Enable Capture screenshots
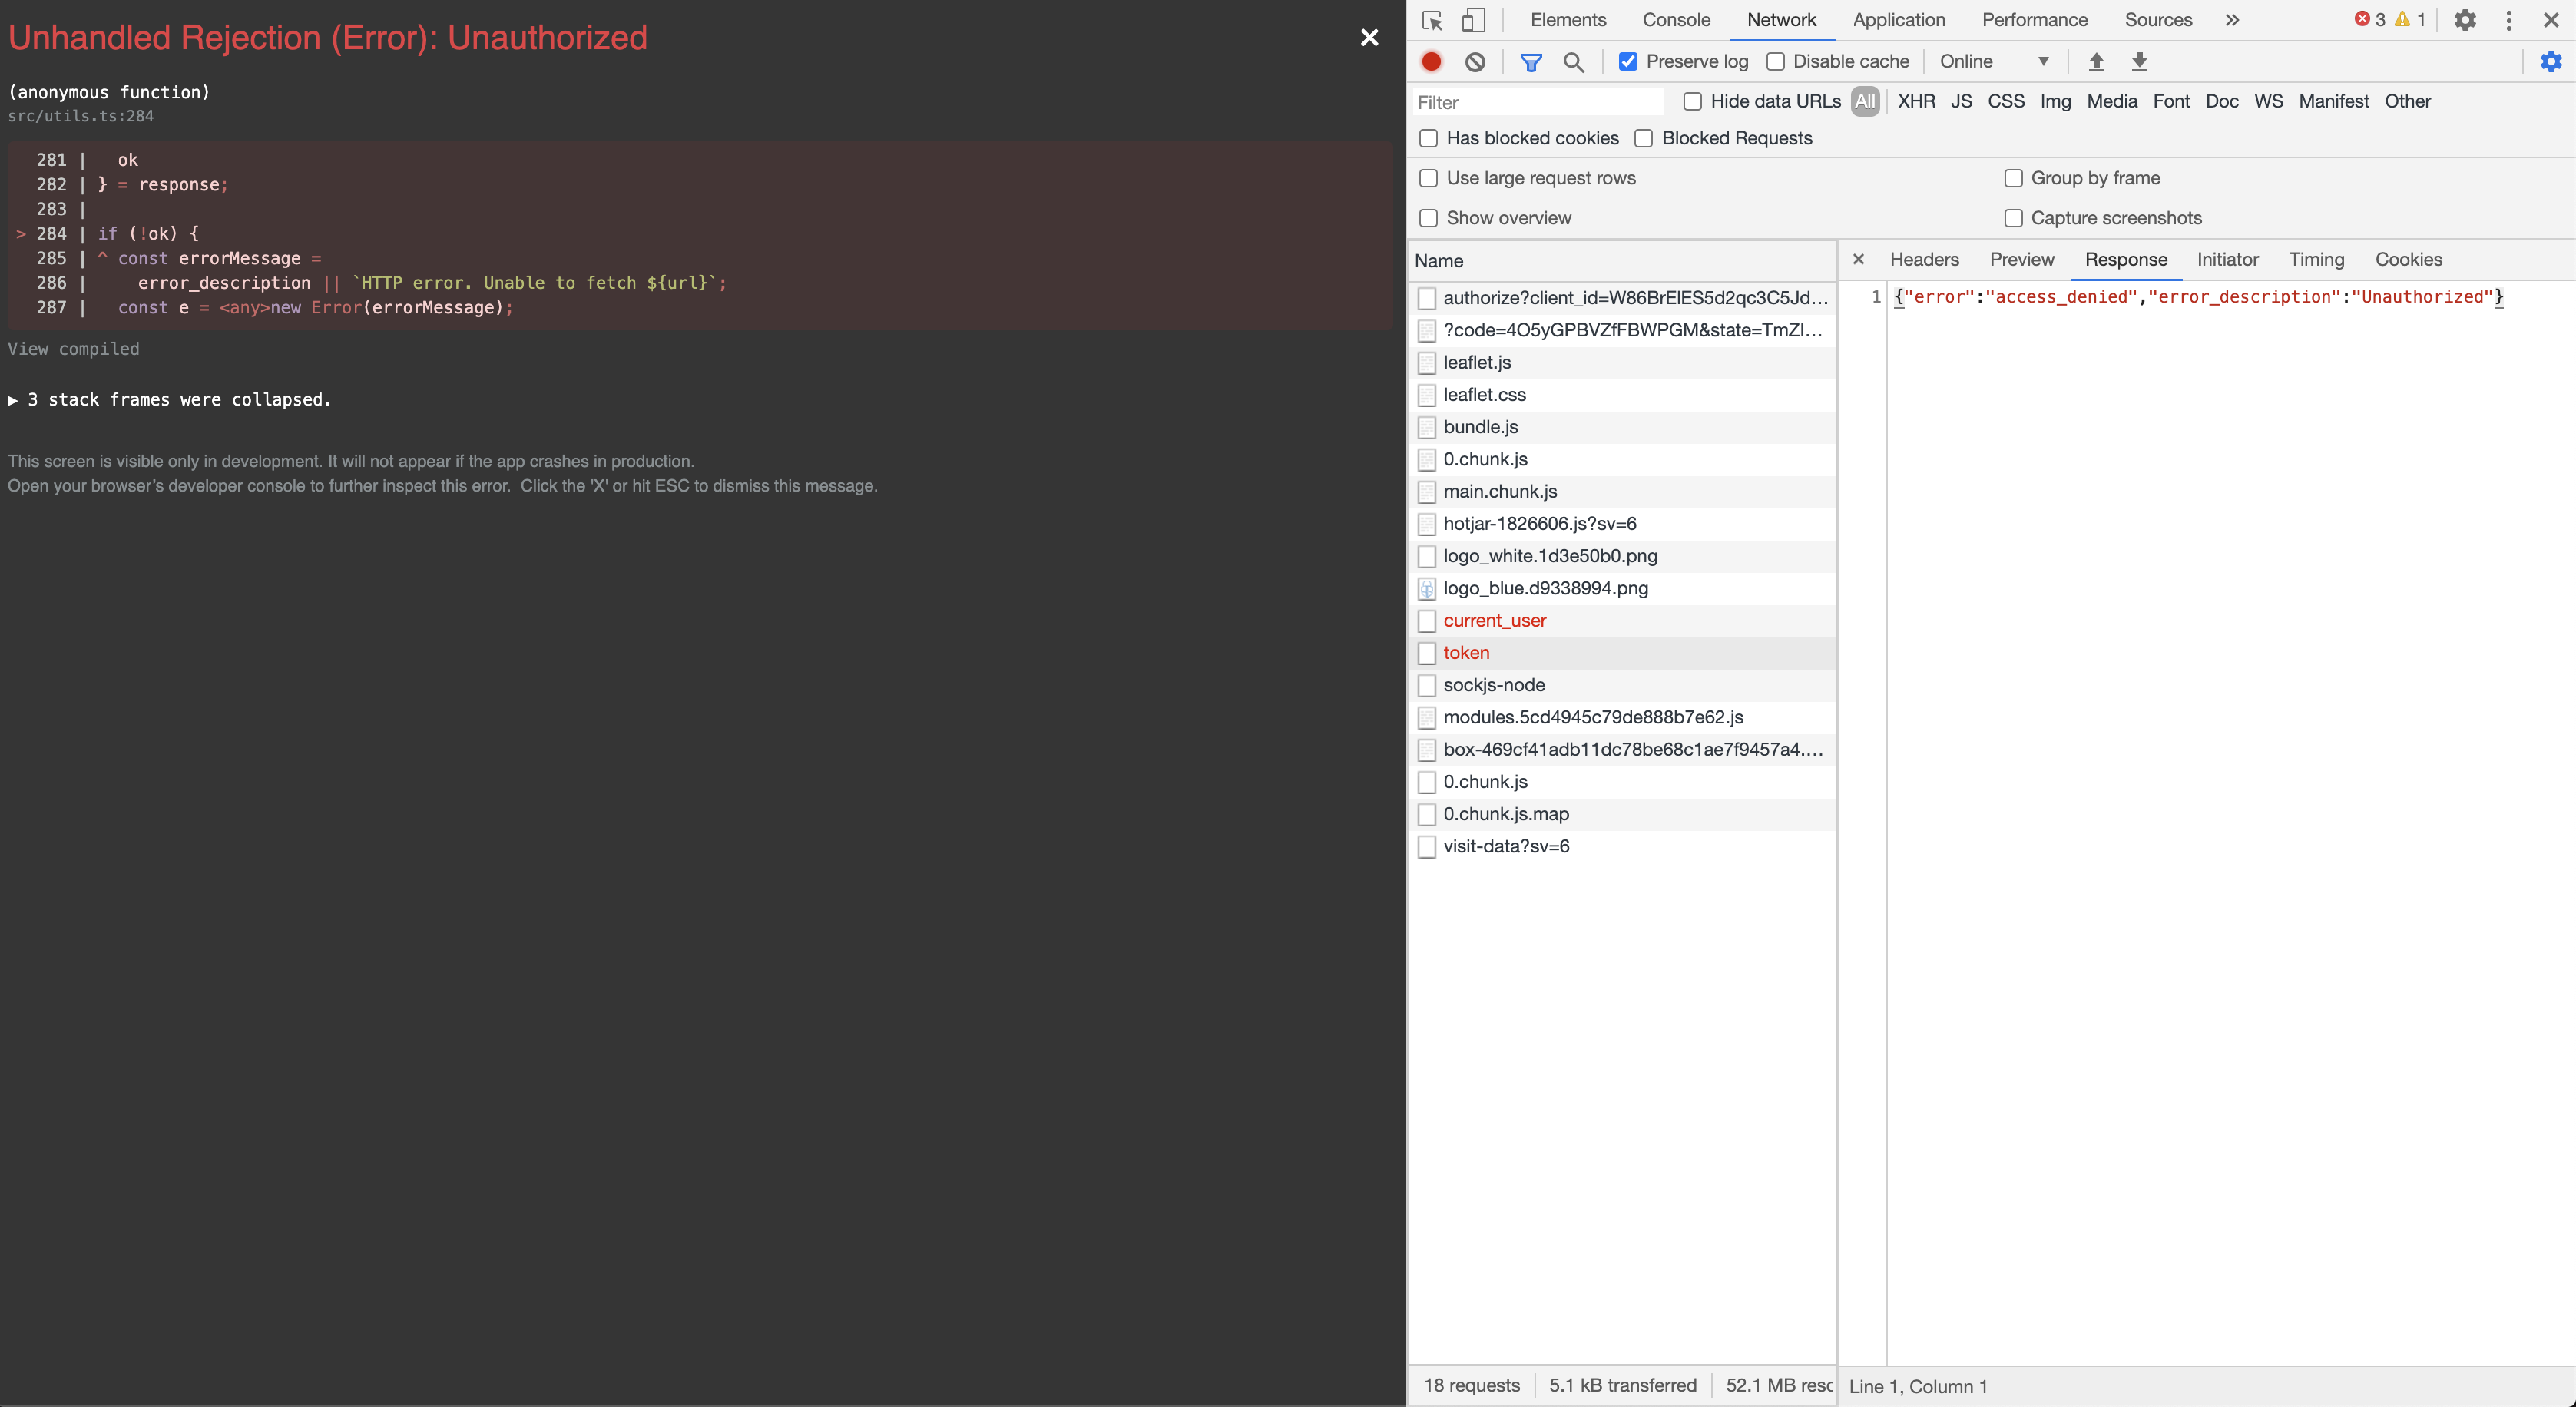Viewport: 2576px width, 1407px height. tap(2013, 219)
